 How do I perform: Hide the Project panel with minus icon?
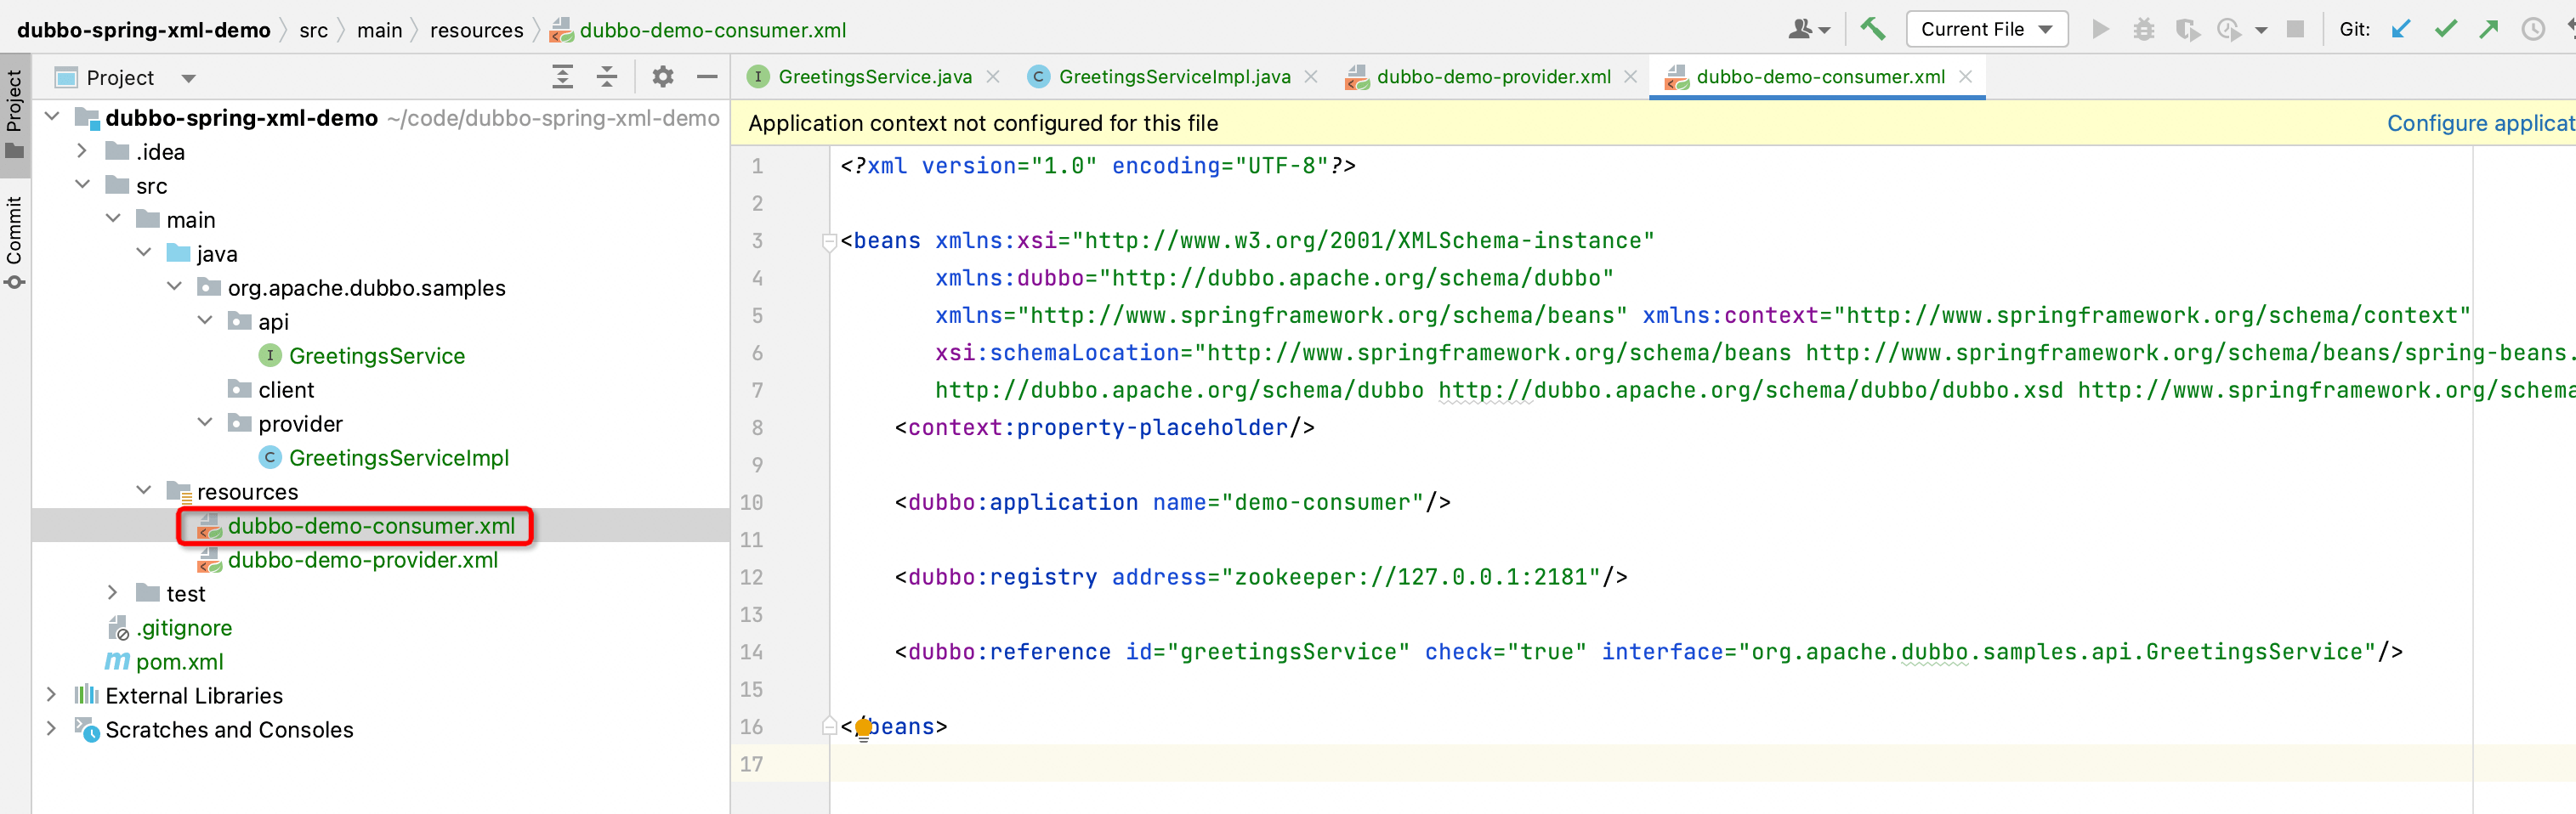tap(707, 77)
